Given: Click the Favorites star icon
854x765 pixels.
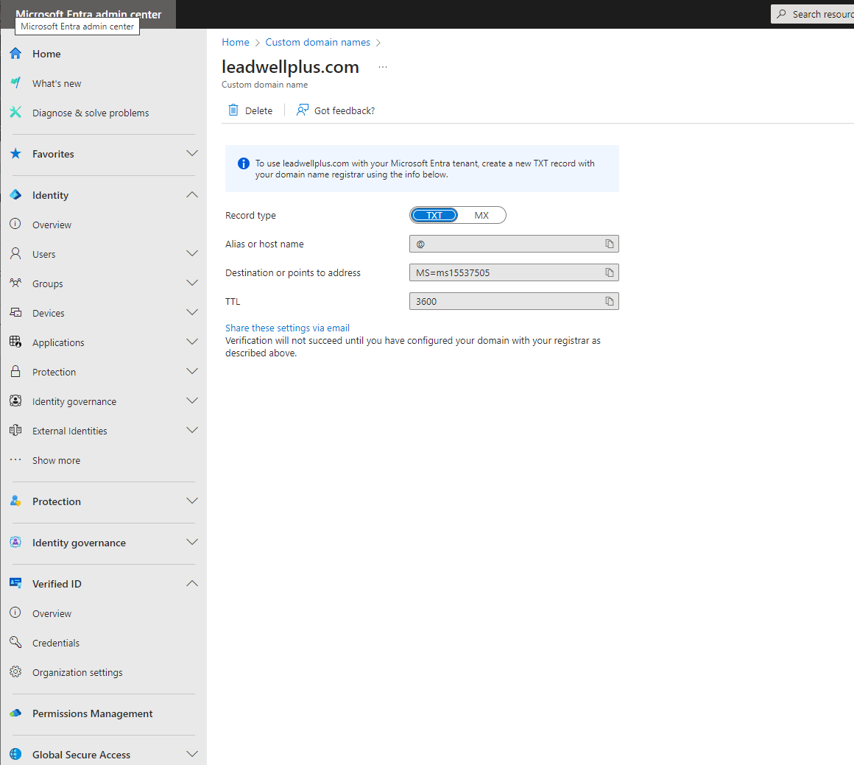Looking at the screenshot, I should click(x=15, y=154).
